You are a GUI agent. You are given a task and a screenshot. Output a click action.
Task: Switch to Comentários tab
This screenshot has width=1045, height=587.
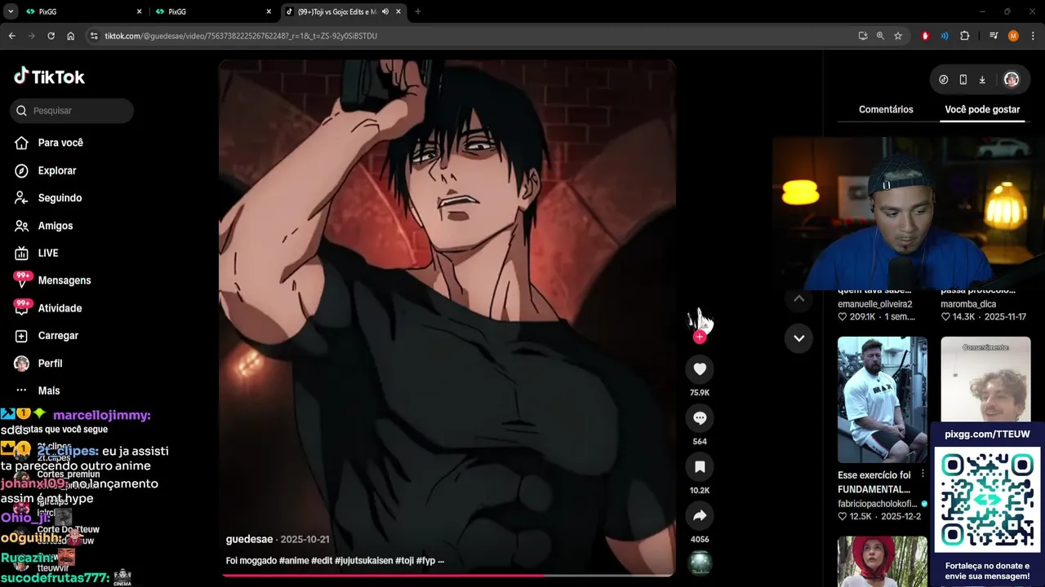(x=886, y=109)
